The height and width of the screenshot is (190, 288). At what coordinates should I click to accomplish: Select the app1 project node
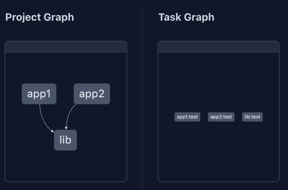pyautogui.click(x=39, y=94)
